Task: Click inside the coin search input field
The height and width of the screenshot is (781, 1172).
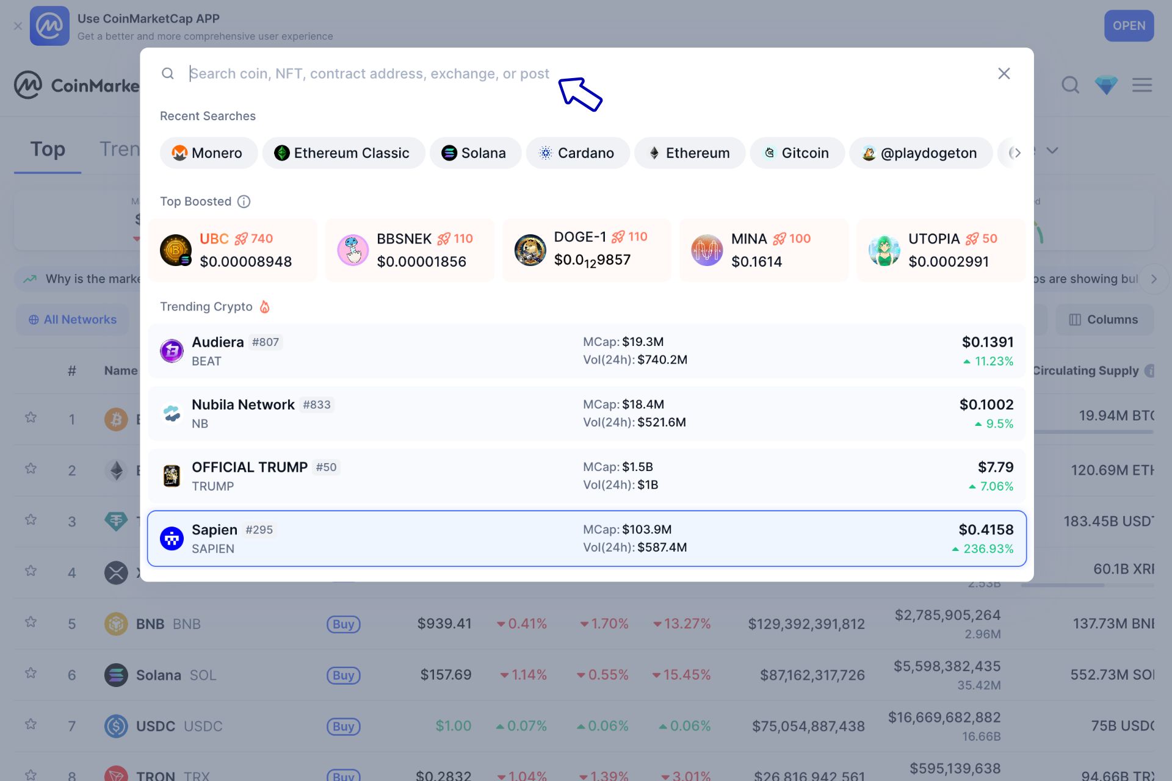Action: coord(366,73)
